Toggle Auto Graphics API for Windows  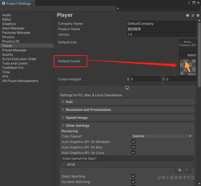click(x=133, y=142)
